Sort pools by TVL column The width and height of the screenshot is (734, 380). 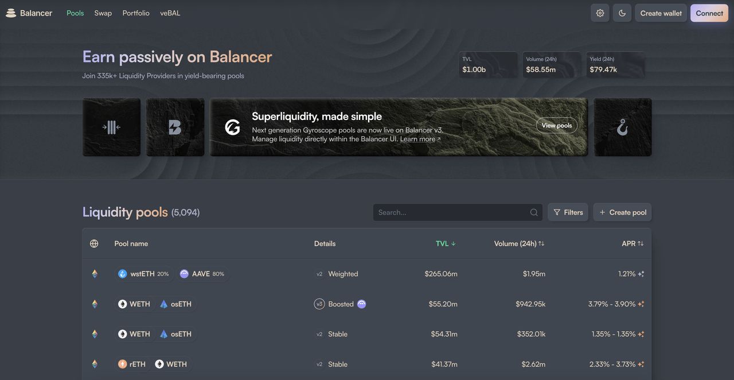coord(446,243)
